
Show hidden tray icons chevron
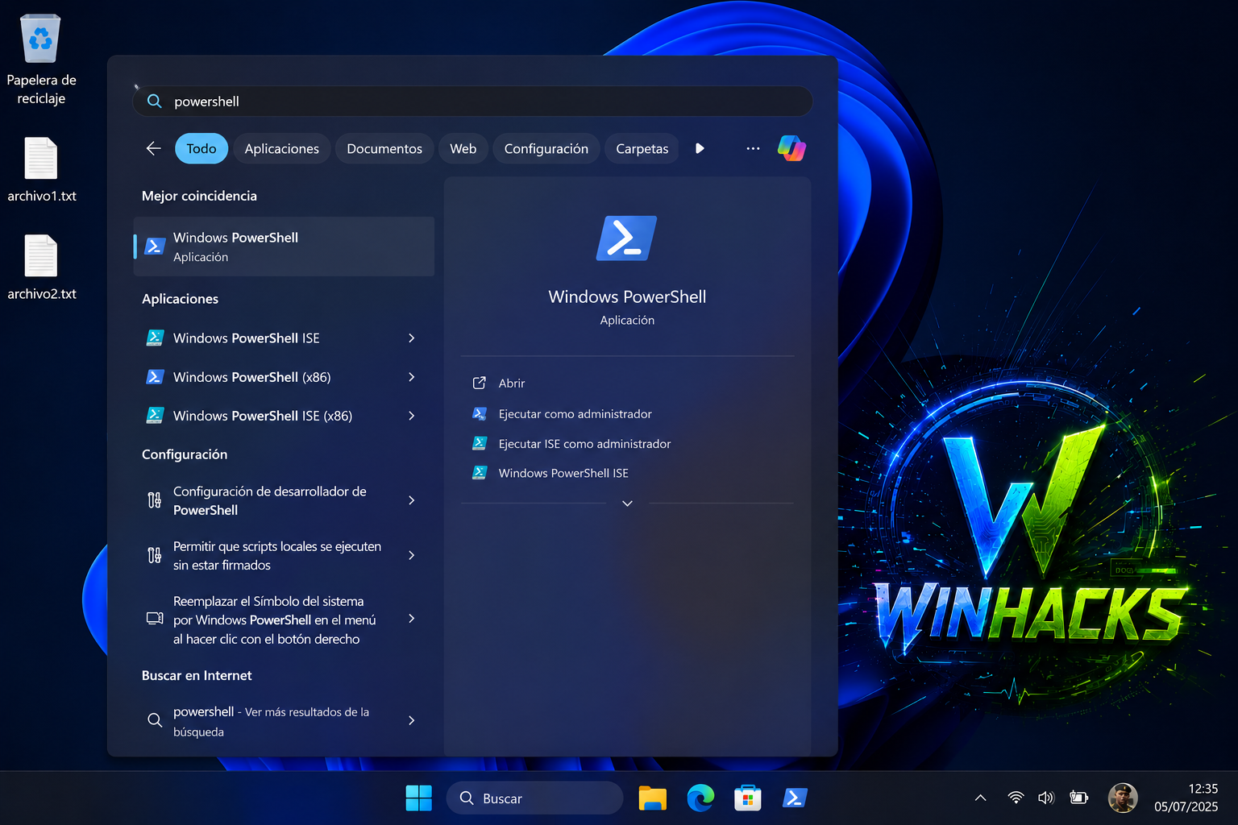tap(980, 798)
